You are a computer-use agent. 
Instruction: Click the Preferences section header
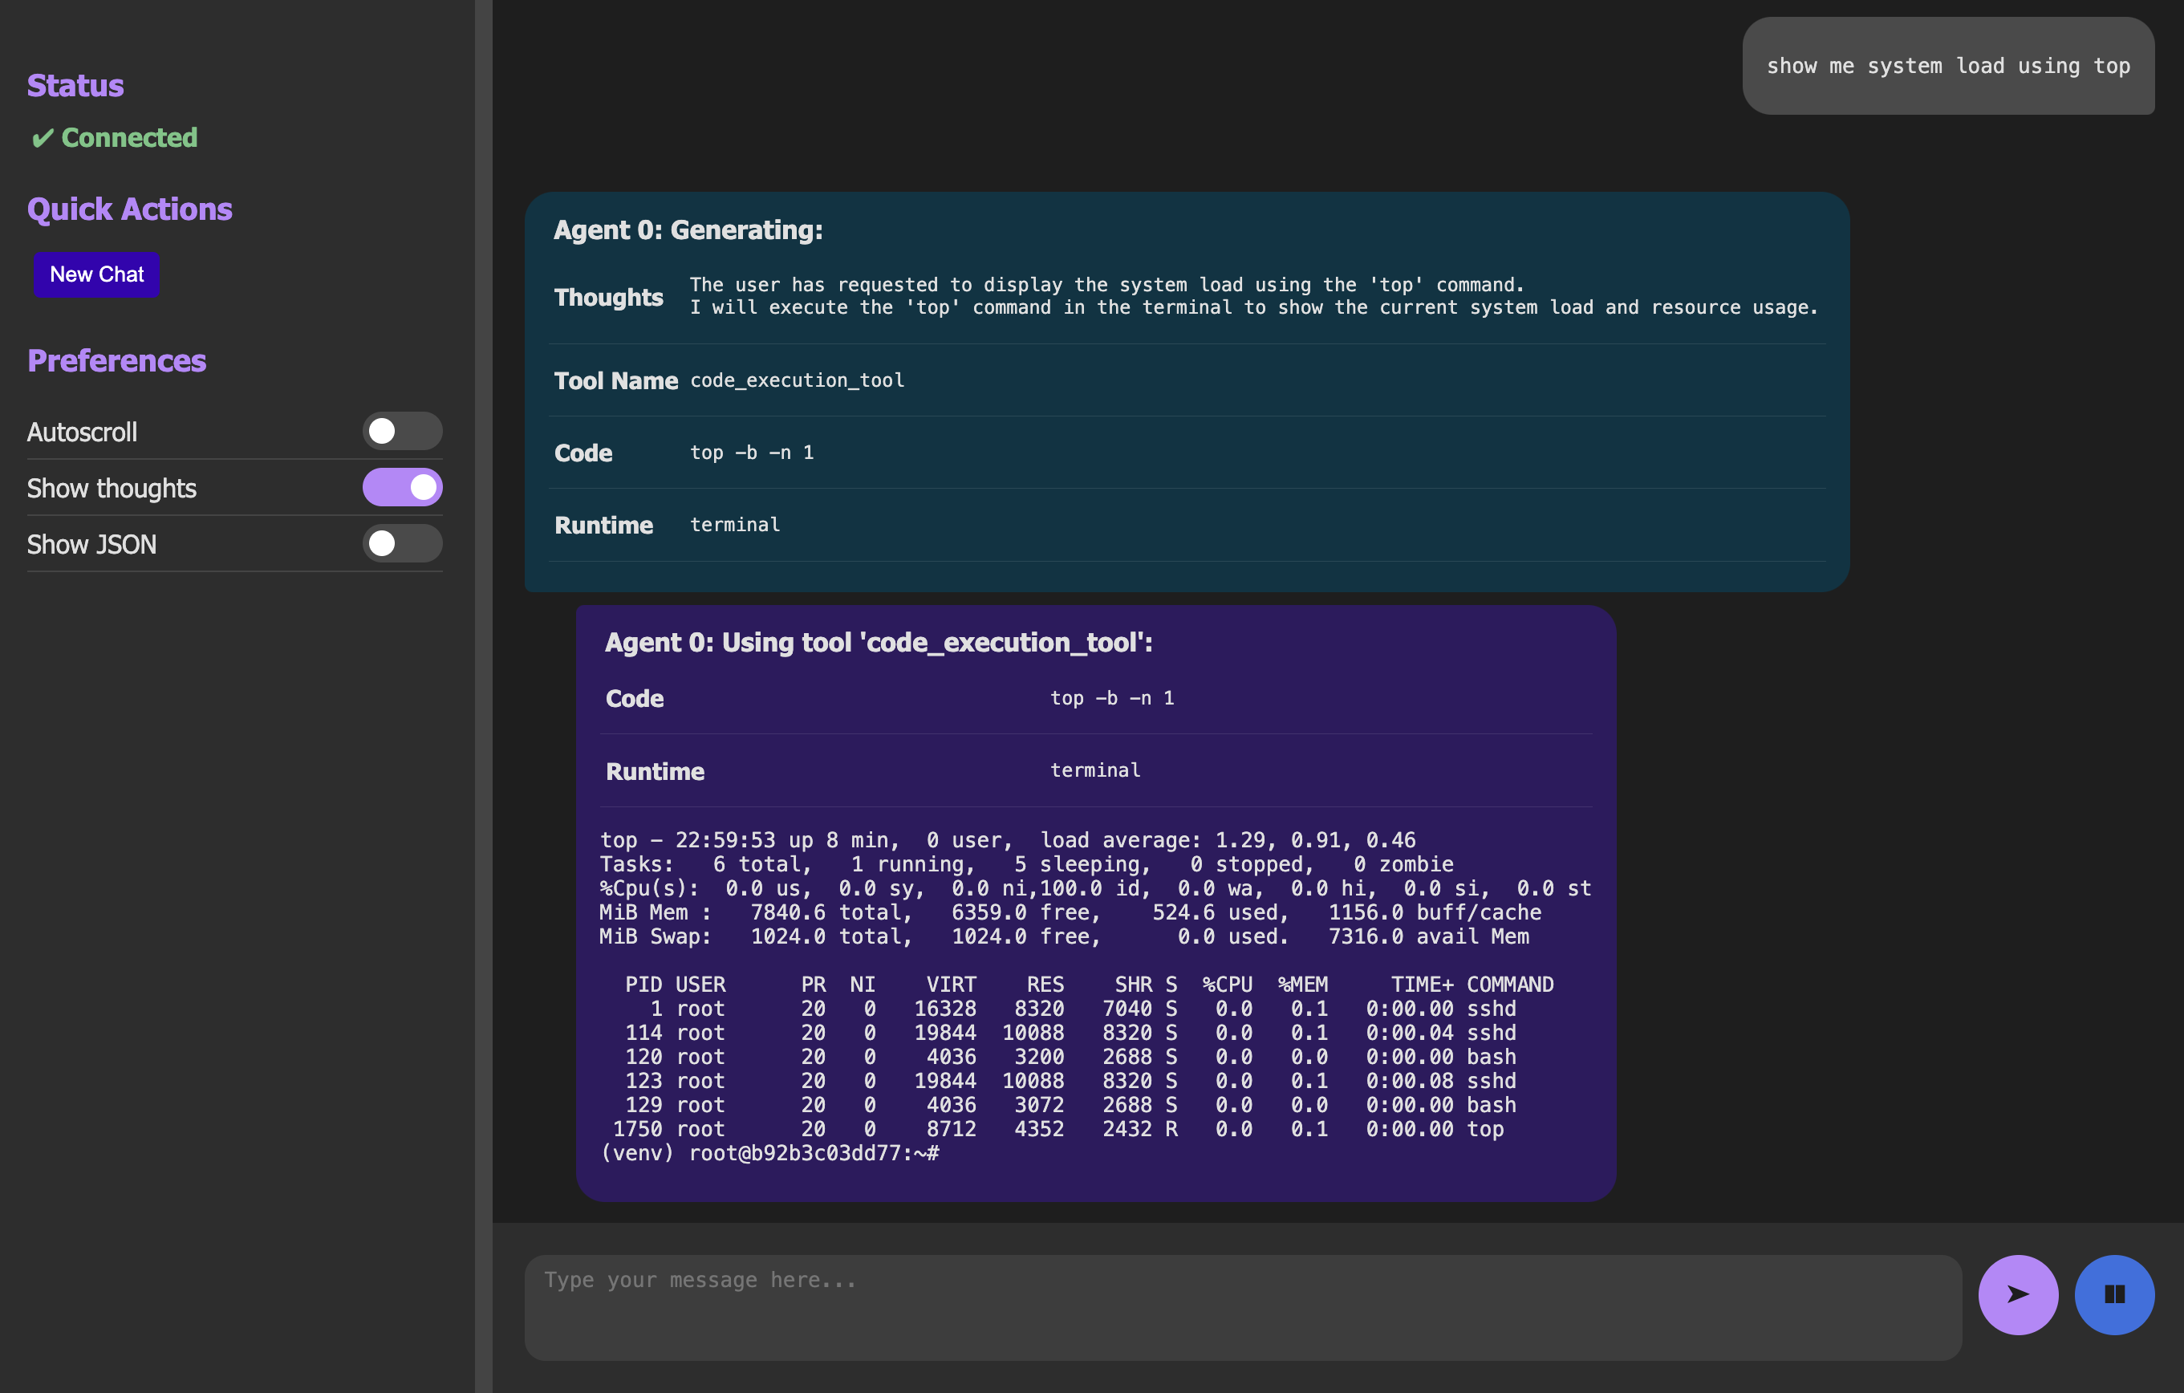(118, 358)
